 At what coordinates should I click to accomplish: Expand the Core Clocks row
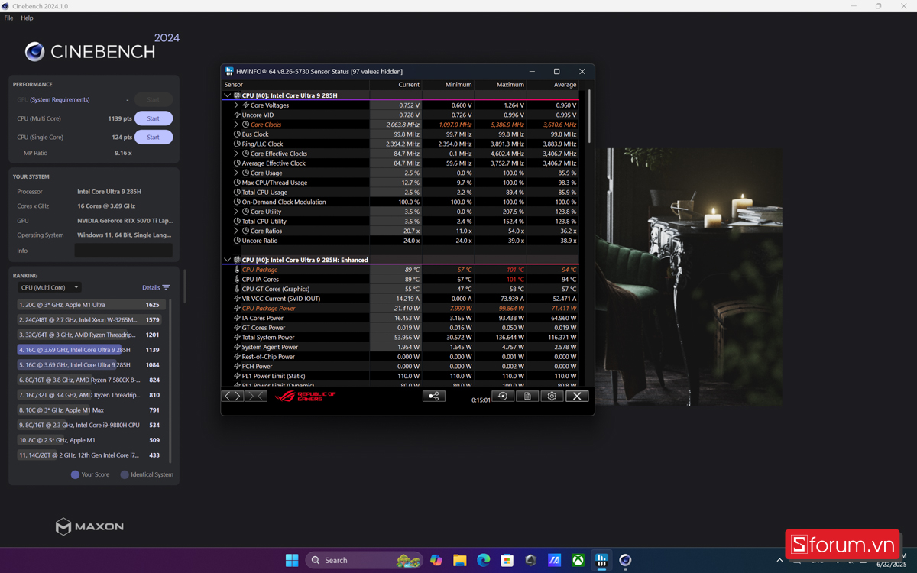pyautogui.click(x=236, y=125)
